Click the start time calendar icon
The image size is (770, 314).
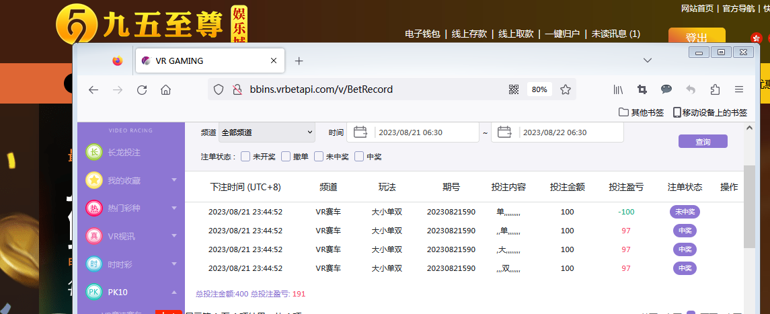[360, 132]
